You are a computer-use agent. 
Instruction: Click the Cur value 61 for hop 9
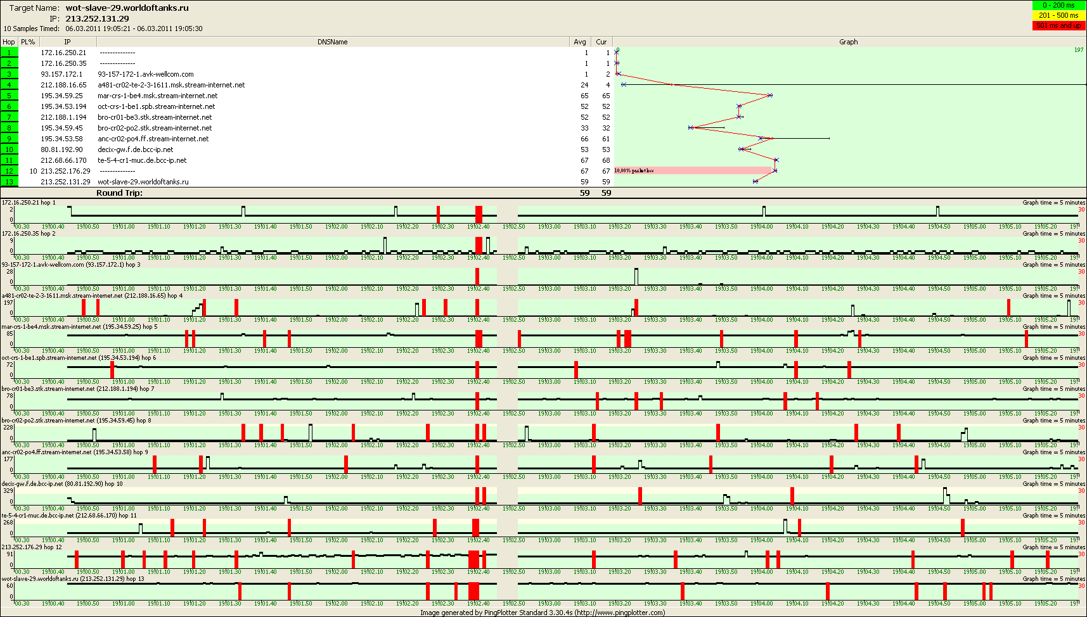606,139
